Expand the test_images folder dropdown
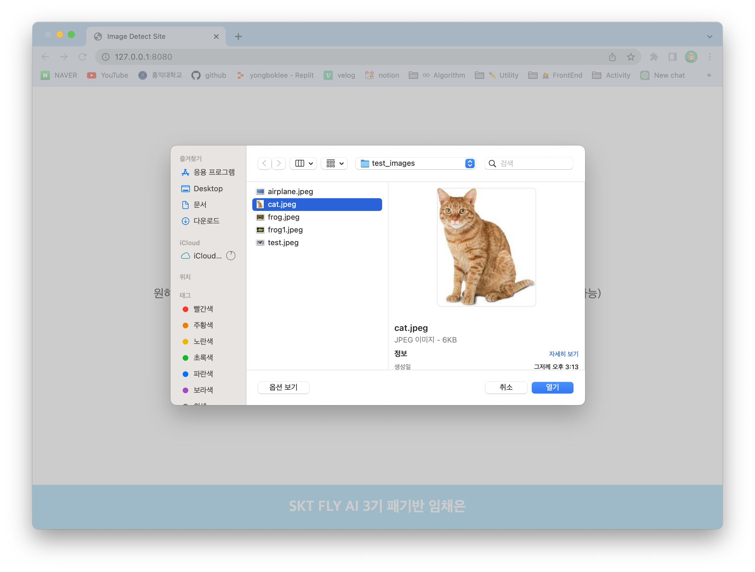 pos(470,163)
